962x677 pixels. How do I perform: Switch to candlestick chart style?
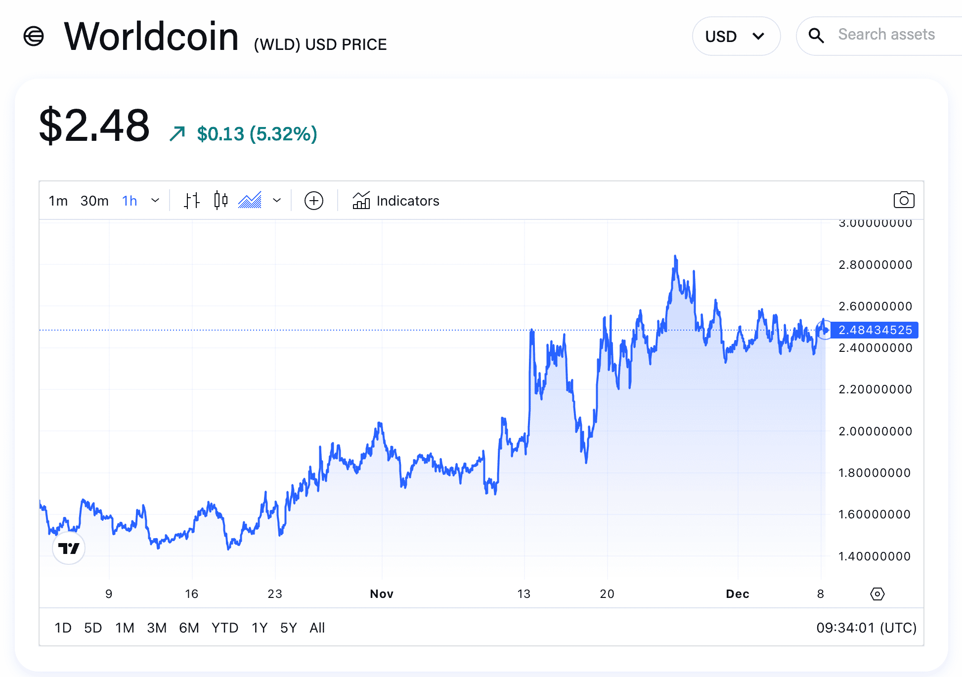tap(220, 200)
